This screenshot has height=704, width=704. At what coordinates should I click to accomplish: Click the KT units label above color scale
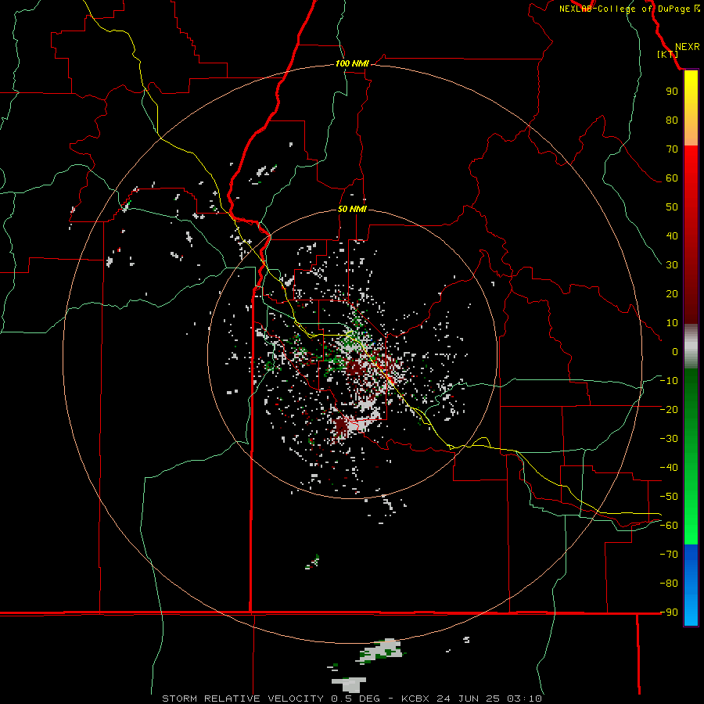(668, 54)
